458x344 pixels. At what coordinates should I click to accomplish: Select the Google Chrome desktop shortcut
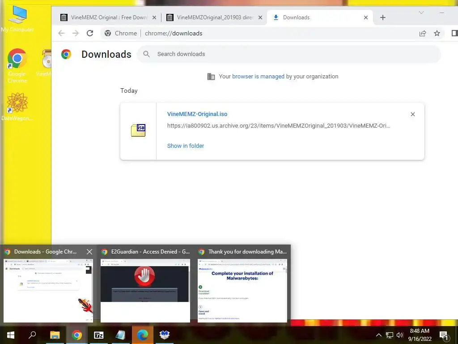click(x=17, y=65)
